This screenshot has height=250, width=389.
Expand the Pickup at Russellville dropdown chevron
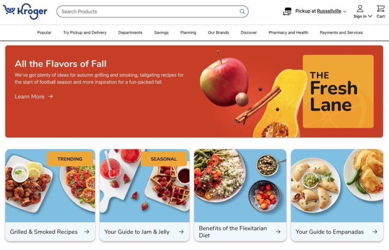click(x=345, y=11)
